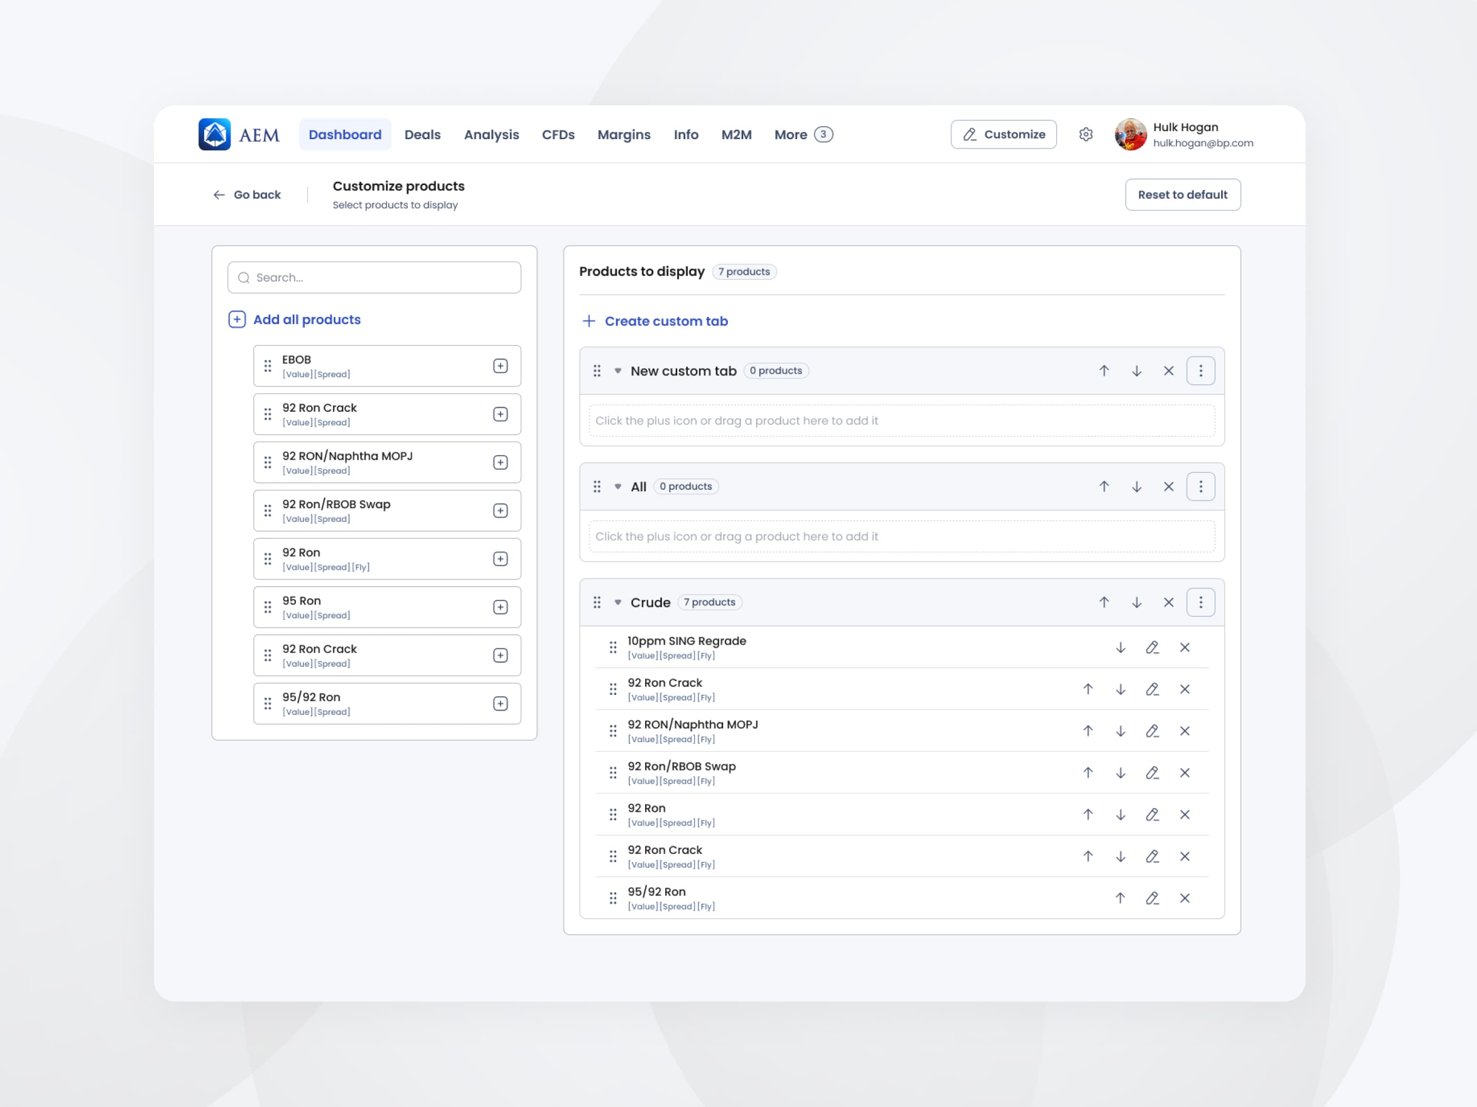This screenshot has height=1107, width=1477.
Task: Move Crude's 92 Ron/RBOB Swap down
Action: pyautogui.click(x=1120, y=773)
